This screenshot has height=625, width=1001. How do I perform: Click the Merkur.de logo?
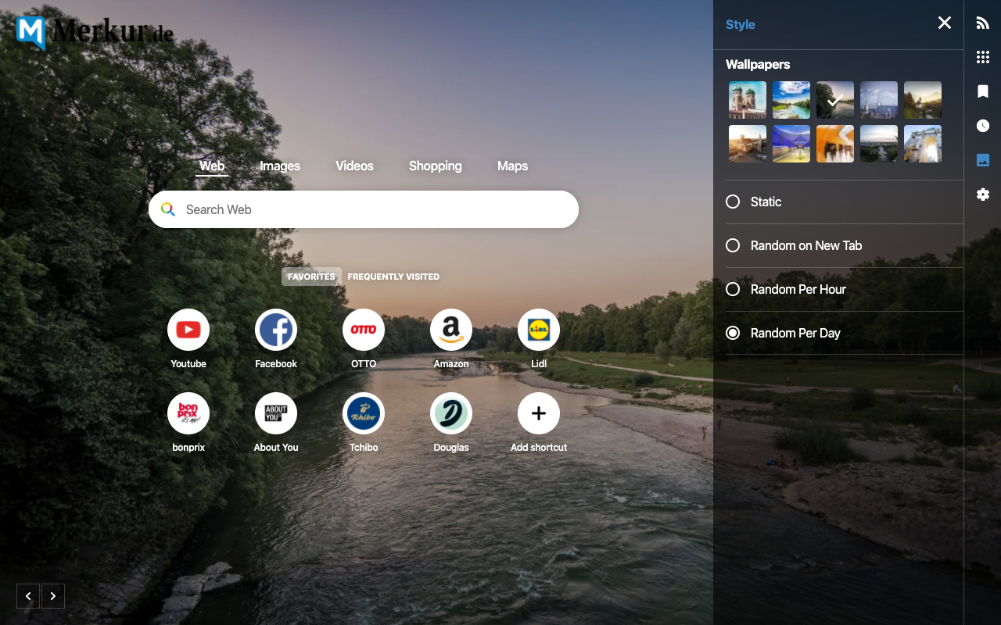pyautogui.click(x=95, y=33)
